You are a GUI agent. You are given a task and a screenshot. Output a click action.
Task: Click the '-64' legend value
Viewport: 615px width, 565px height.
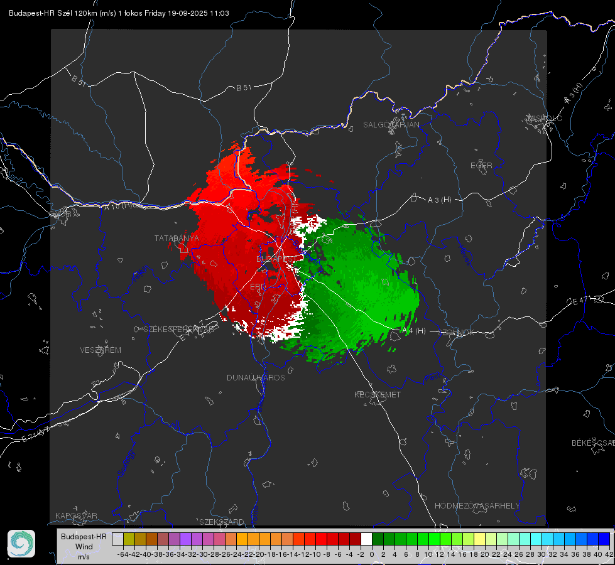123,554
